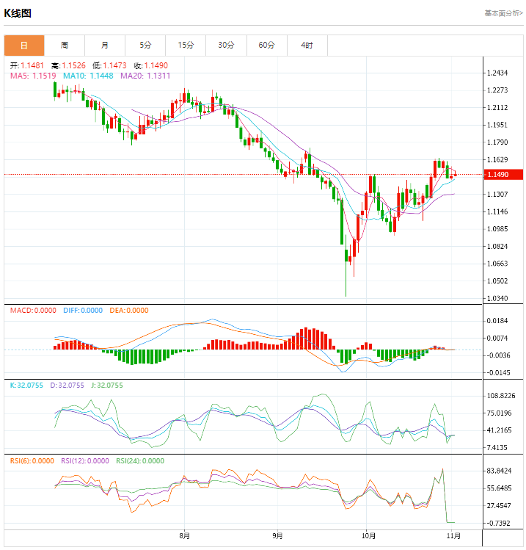The image size is (526, 550).
Task: Click the MA20: 1.1311 legend
Action: (145, 76)
